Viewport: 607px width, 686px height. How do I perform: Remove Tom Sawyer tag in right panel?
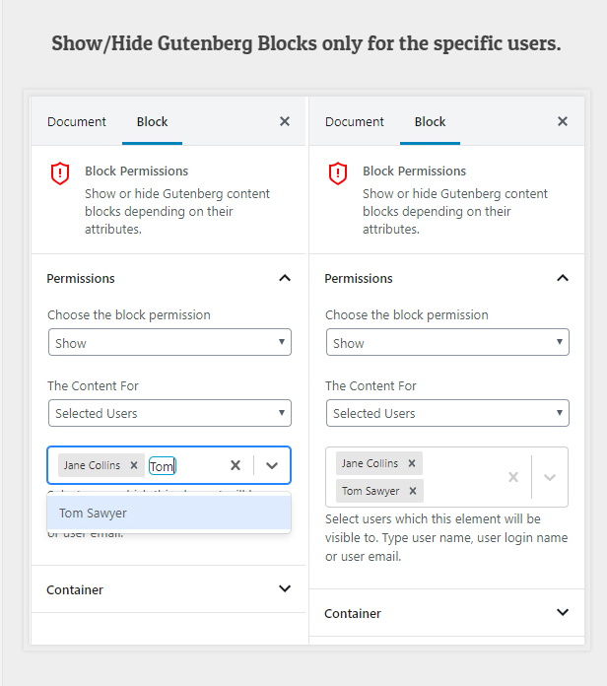point(413,491)
